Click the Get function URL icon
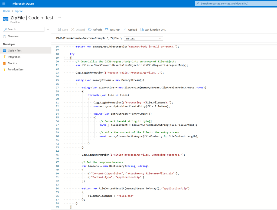Screen dimensions: 277x210 point(142,30)
